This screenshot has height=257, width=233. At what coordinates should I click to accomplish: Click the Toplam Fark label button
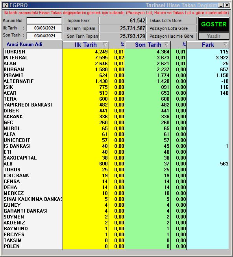[x=81, y=21]
